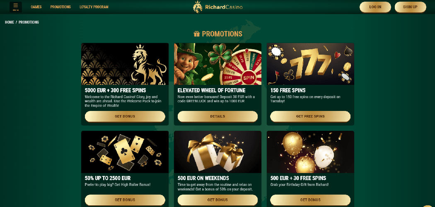Image resolution: width=435 pixels, height=207 pixels.
Task: View Details of Elevated Wheel of Fortune
Action: click(217, 116)
